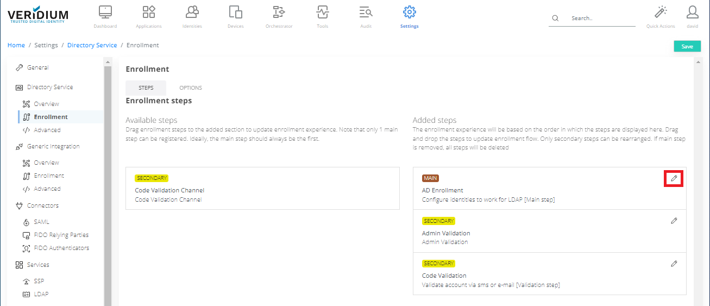Open the Applications section icon

pyautogui.click(x=148, y=13)
